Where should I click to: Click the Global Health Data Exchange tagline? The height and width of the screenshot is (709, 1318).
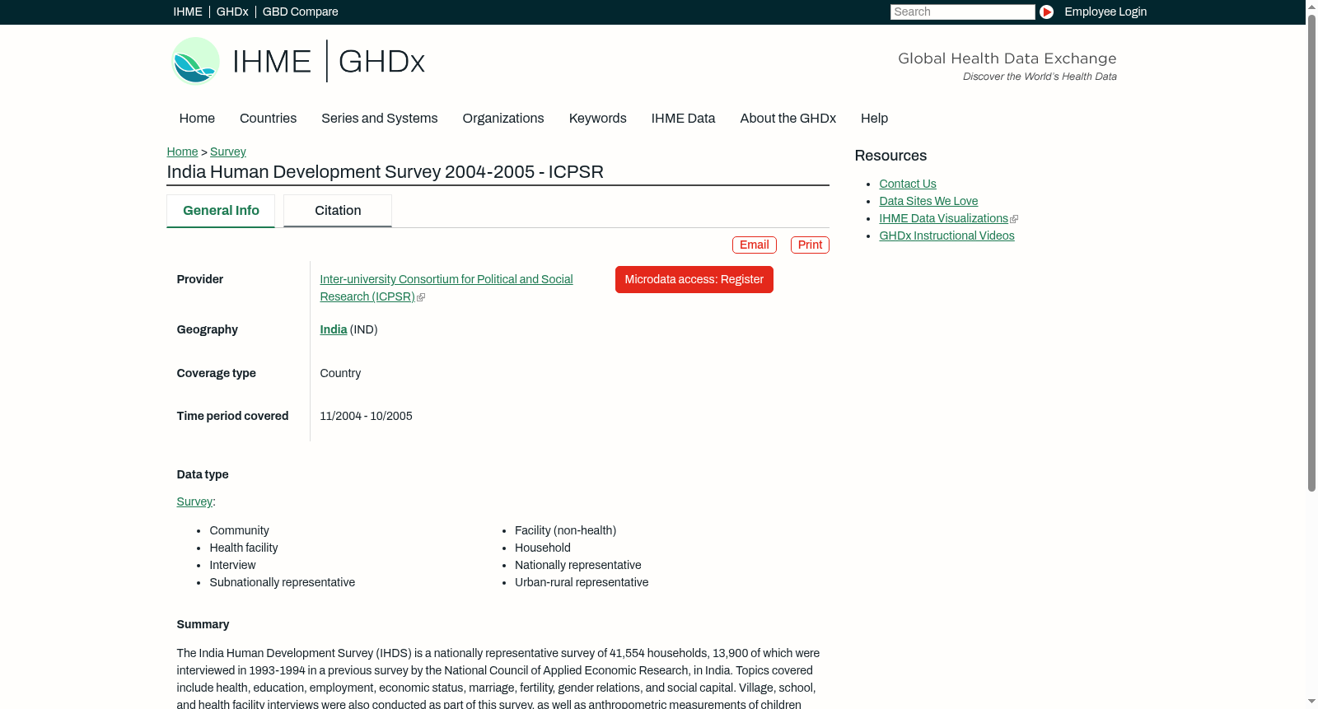[1007, 59]
